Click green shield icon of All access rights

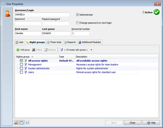(x=25, y=61)
